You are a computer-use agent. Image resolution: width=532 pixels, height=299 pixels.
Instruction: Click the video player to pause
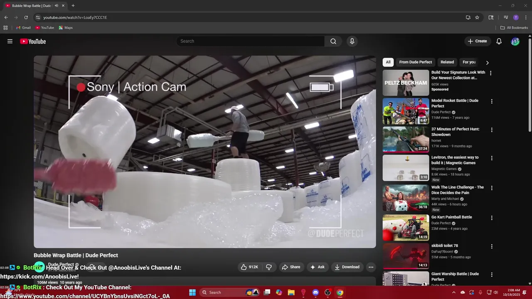[x=205, y=152]
